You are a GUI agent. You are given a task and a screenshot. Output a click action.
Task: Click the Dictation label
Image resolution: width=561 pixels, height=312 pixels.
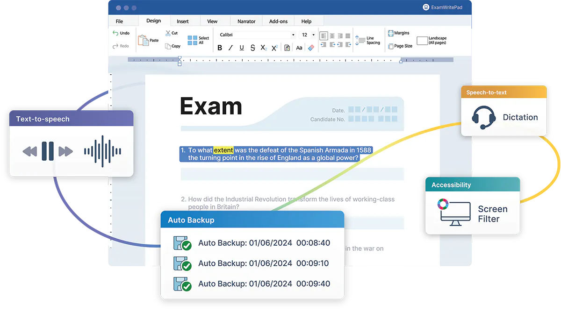(520, 117)
